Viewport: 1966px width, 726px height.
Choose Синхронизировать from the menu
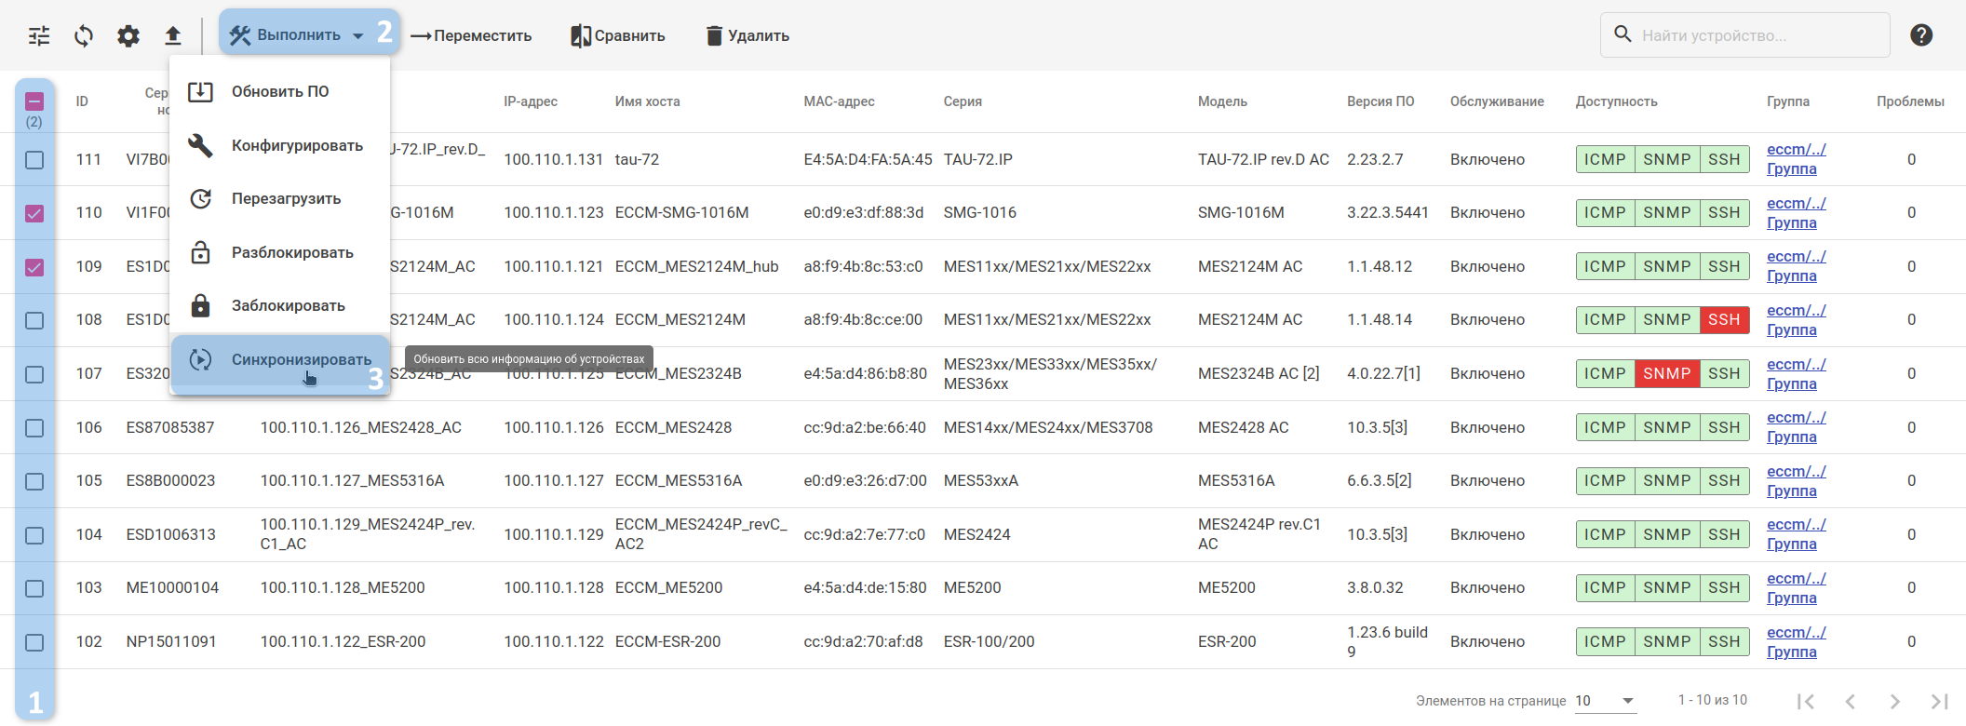coord(301,360)
